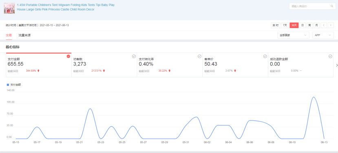Click the 2.67% increase figure

coord(229,71)
